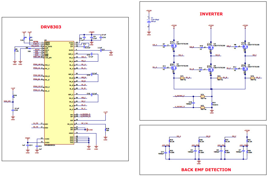Click the ground symbol in Back EMF Detection
The height and width of the screenshot is (176, 268).
pyautogui.click(x=199, y=162)
